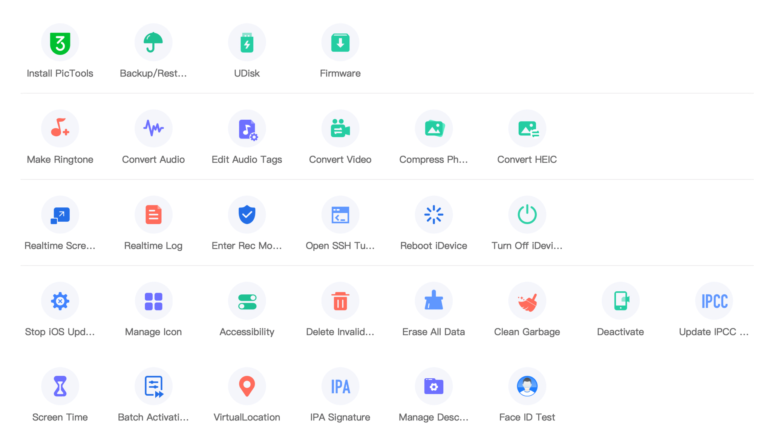The width and height of the screenshot is (772, 434).
Task: Click the "Convert HEIC" label
Action: point(527,160)
